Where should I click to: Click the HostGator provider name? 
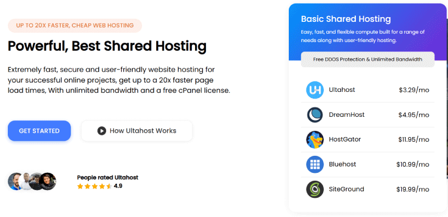(344, 140)
